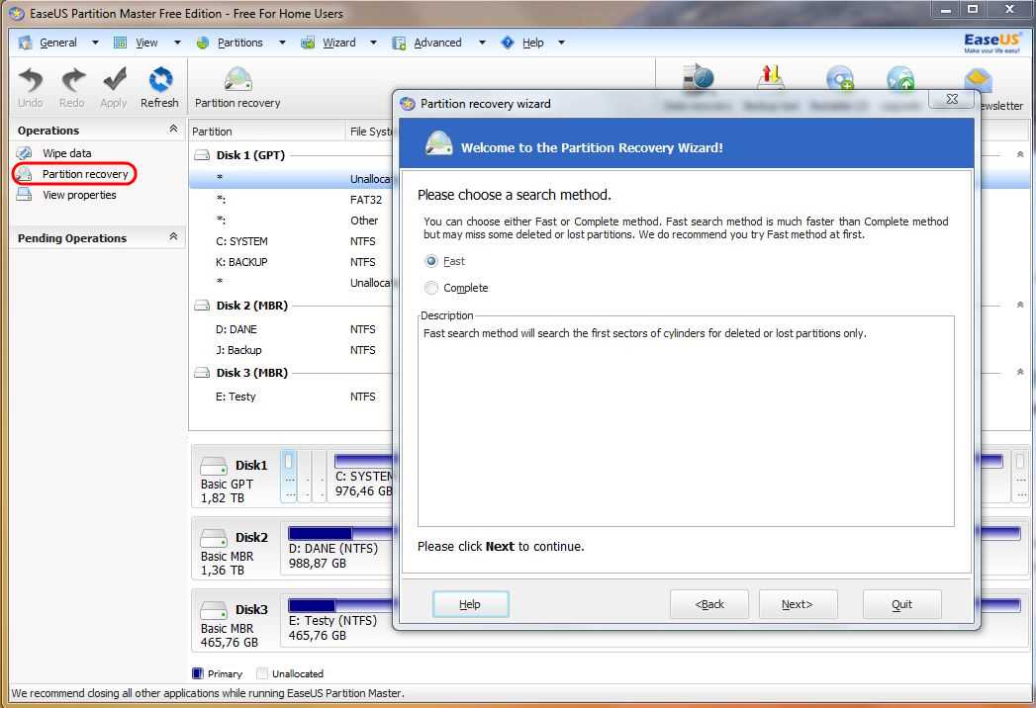Open the Wizard menu
The width and height of the screenshot is (1036, 708).
pos(339,43)
